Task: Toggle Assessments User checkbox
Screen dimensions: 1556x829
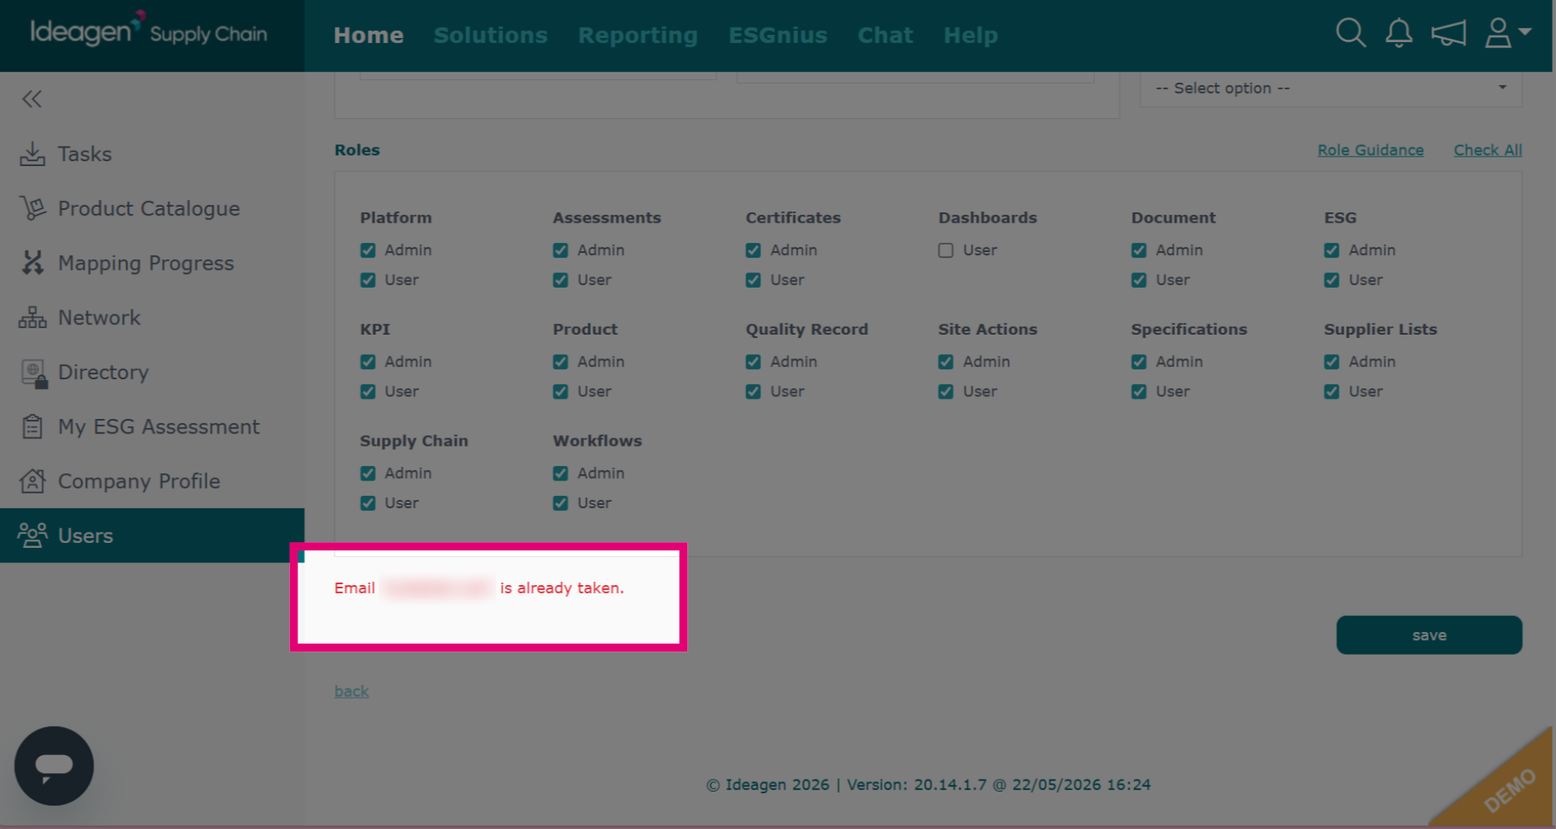Action: (561, 280)
